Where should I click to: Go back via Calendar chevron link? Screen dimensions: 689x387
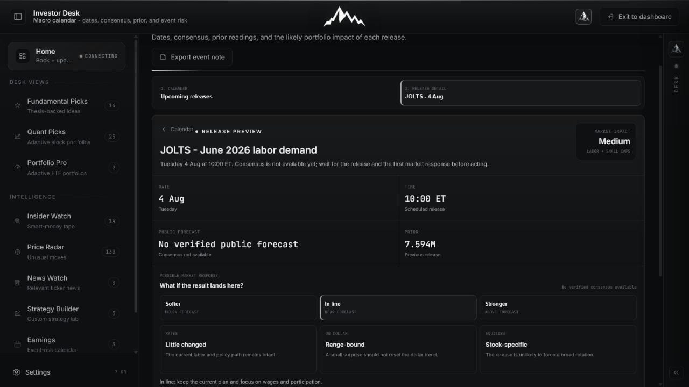click(x=178, y=130)
